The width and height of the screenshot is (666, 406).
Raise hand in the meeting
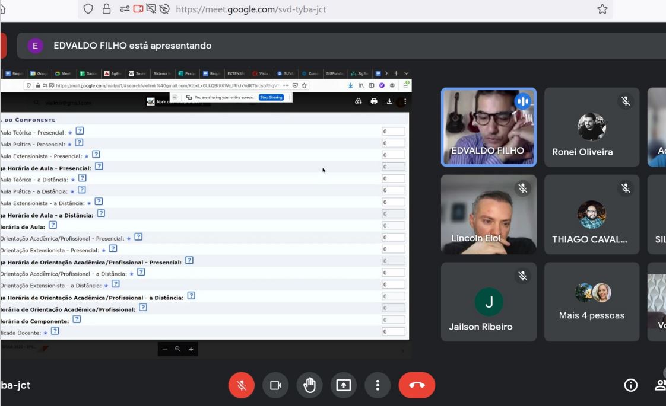[309, 385]
